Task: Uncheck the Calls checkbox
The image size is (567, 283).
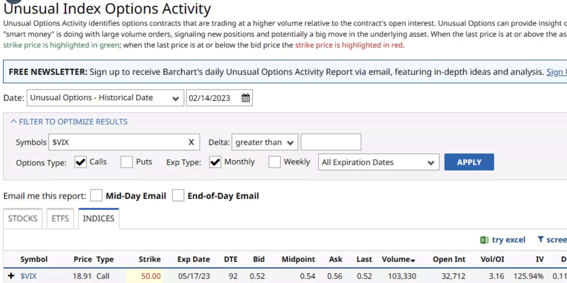Action: (80, 162)
